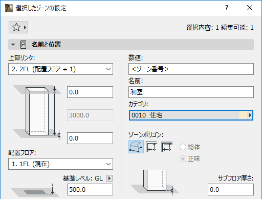
Task: Click the help question mark
Action: click(x=227, y=8)
